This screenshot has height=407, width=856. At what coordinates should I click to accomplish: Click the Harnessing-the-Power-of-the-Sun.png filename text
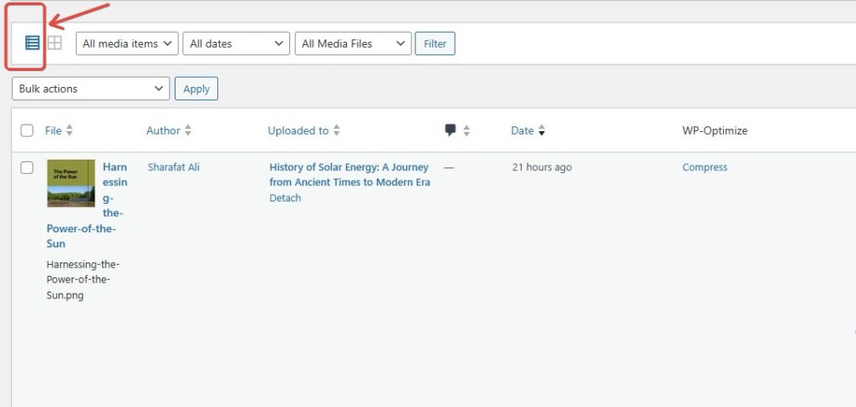click(83, 280)
